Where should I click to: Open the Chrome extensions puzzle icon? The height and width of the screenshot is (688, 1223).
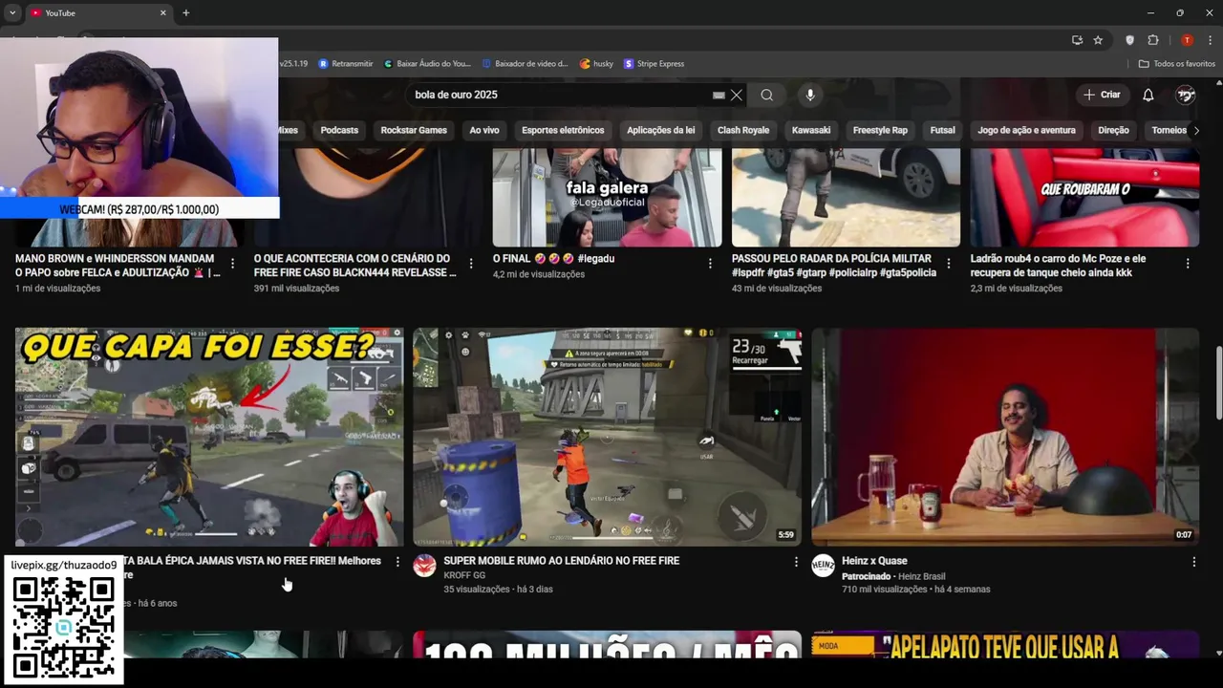(1152, 40)
